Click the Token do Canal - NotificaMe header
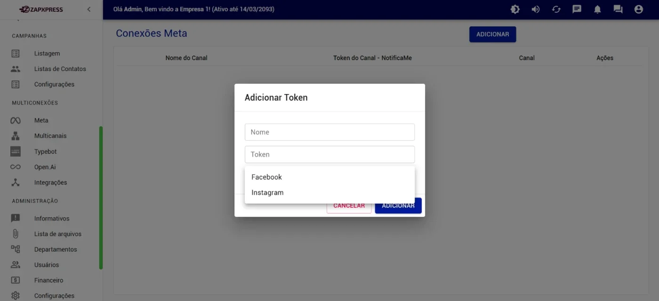Image resolution: width=659 pixels, height=301 pixels. pos(372,58)
